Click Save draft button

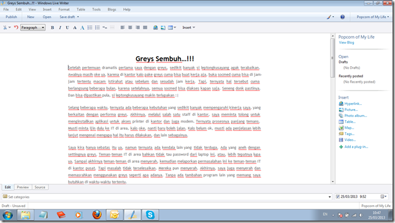tap(67, 17)
